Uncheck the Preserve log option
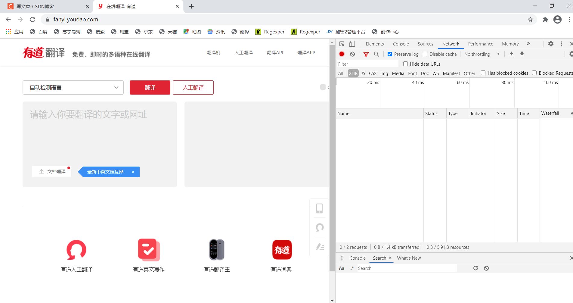The image size is (573, 303). 389,54
